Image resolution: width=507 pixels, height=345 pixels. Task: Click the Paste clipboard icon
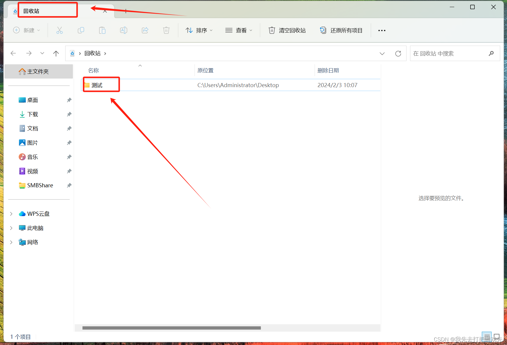[x=102, y=30]
